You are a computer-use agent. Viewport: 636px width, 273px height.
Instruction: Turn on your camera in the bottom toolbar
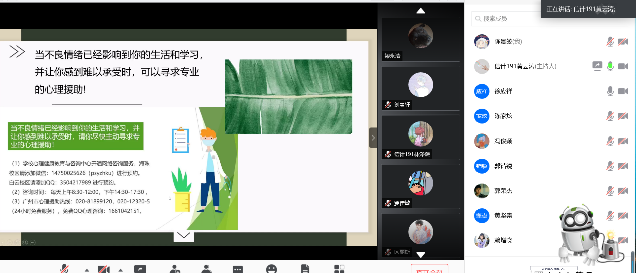104,269
